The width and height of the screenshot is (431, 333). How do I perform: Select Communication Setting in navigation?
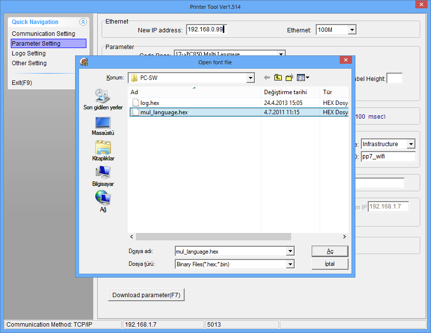(x=43, y=34)
